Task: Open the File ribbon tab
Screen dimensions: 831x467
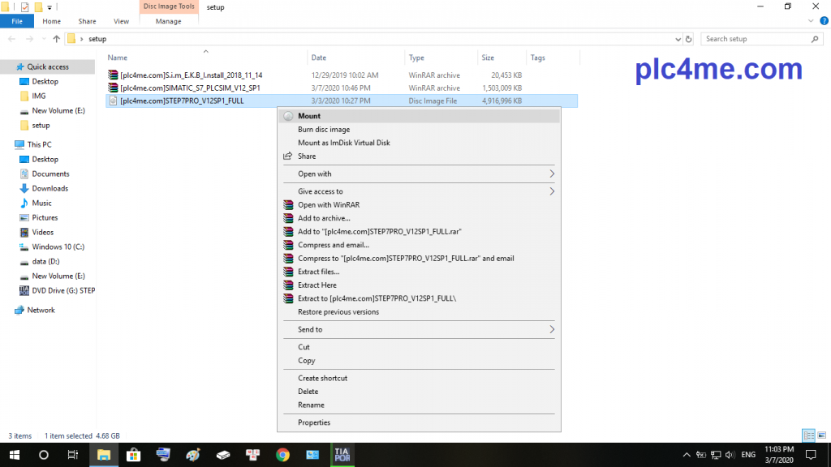Action: [17, 21]
